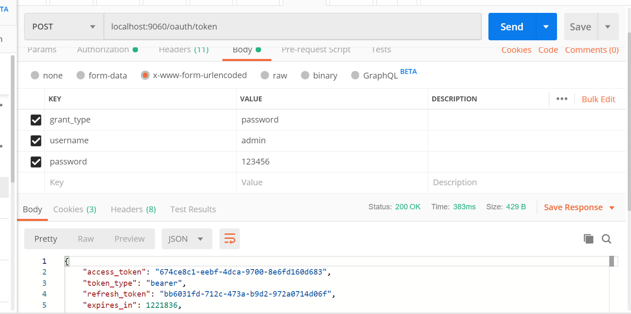This screenshot has width=631, height=314.
Task: Select the response Body tab
Action: click(x=32, y=209)
